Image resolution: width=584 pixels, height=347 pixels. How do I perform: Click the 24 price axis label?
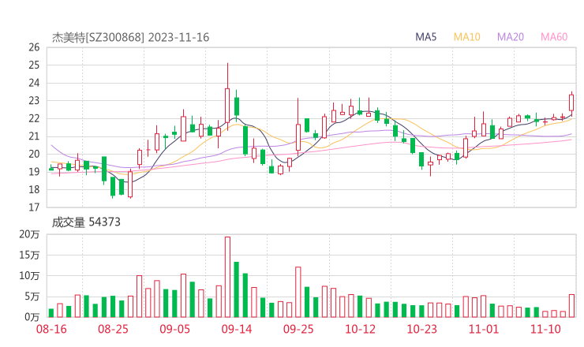click(x=34, y=83)
